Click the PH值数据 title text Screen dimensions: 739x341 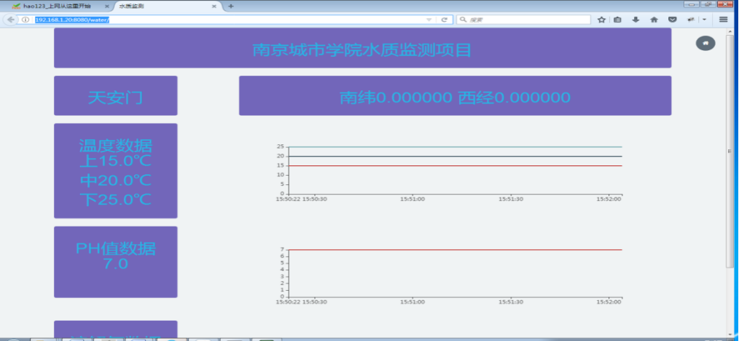tap(115, 248)
